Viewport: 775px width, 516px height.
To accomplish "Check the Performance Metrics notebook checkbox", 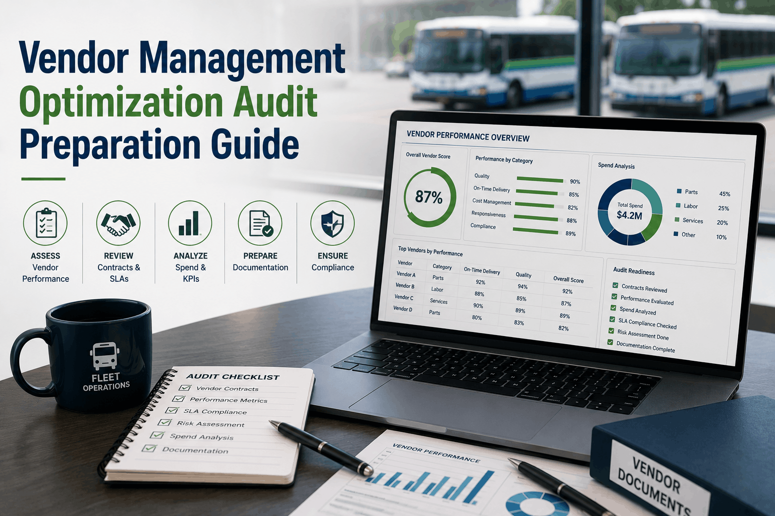I will [x=179, y=399].
